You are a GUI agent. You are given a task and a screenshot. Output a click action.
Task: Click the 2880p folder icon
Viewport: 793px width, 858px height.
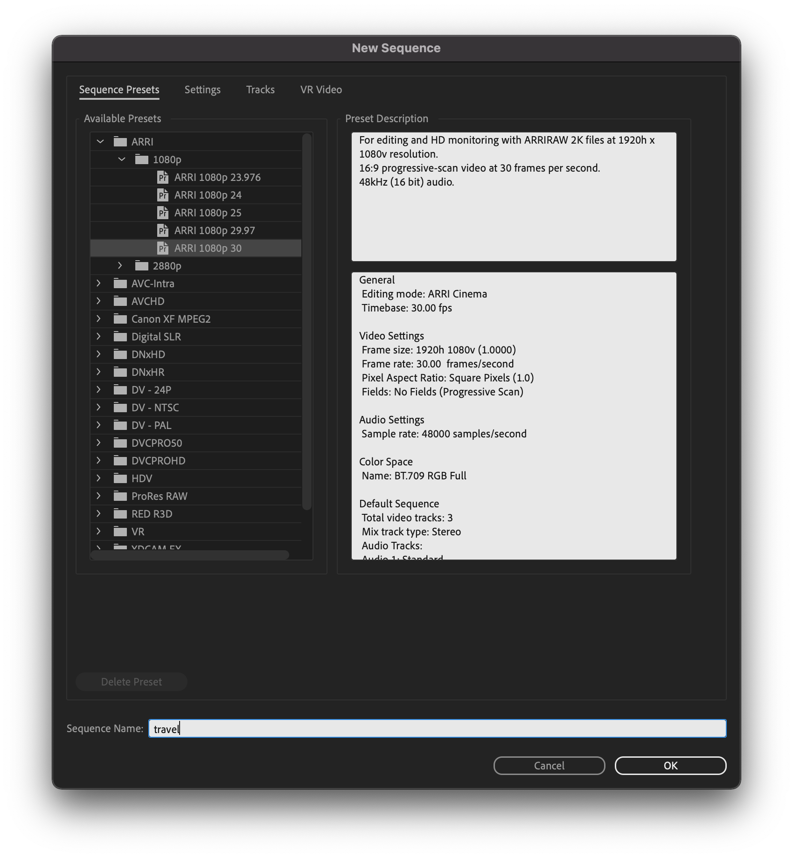(142, 266)
